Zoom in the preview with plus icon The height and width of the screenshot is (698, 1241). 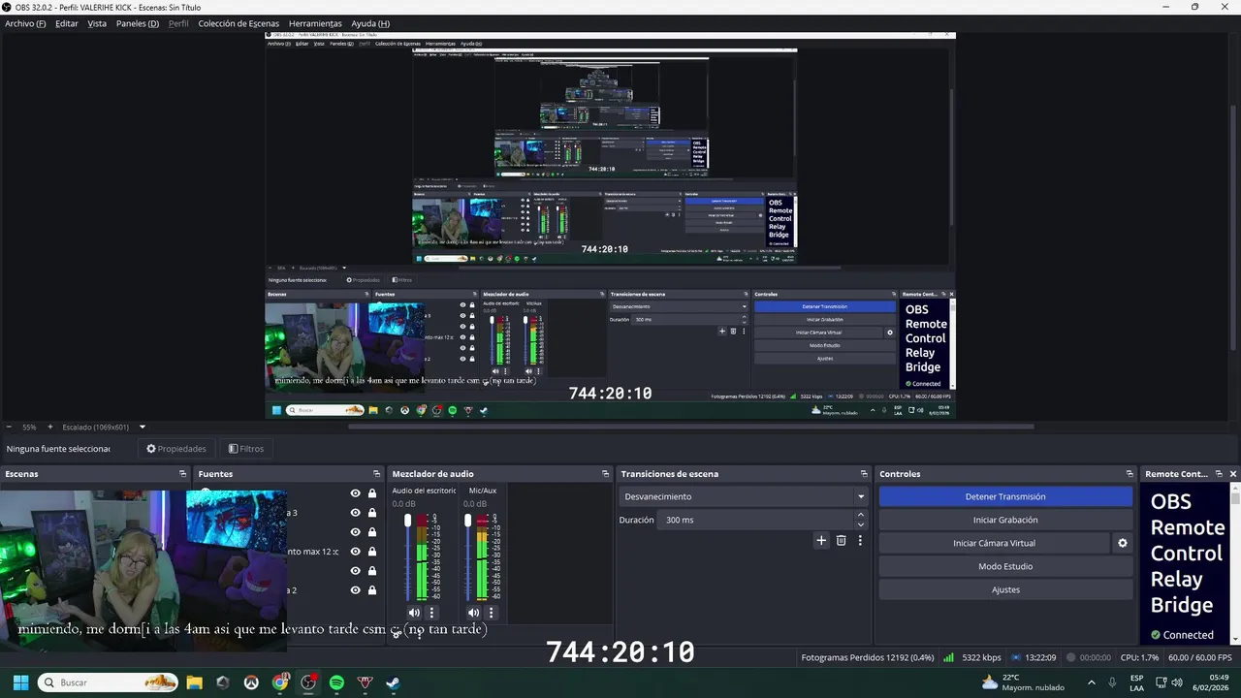(x=50, y=427)
